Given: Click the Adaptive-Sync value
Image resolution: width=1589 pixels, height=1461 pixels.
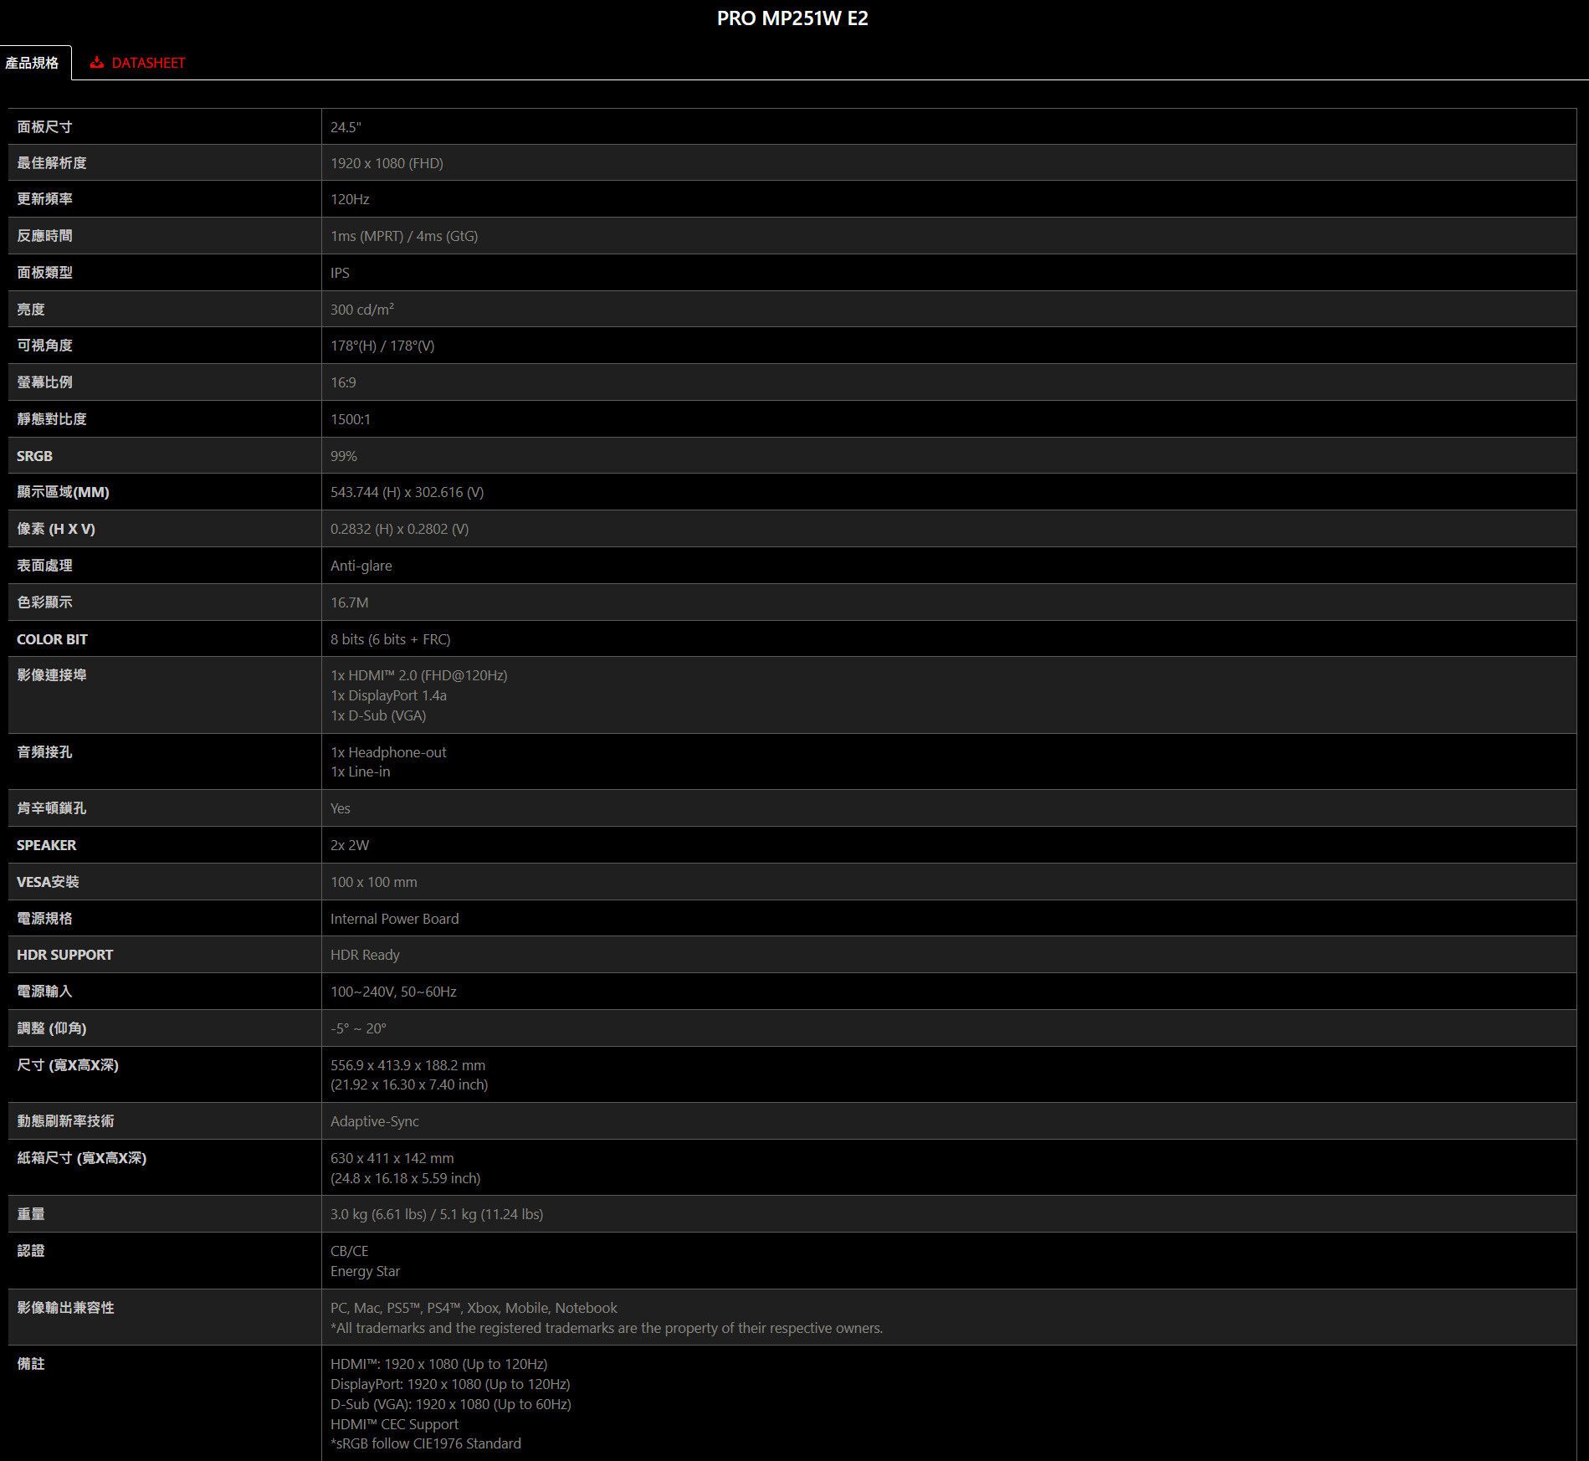Looking at the screenshot, I should pos(375,1121).
